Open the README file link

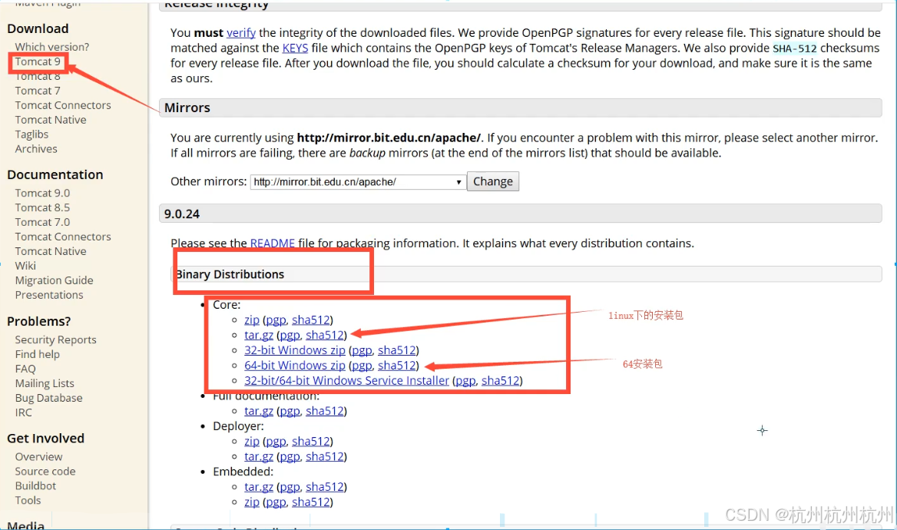[273, 243]
